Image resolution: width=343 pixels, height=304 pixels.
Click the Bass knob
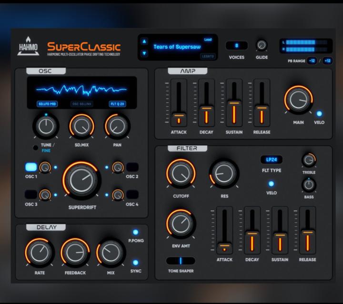(309, 185)
